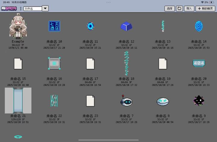217x142 pixels.
Task: Open 未命名 20 with 404 sign
Action: point(199,63)
